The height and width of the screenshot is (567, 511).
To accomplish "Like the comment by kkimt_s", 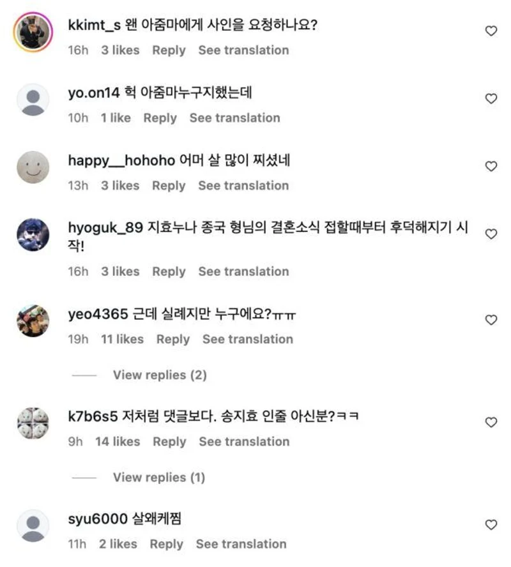I will point(491,31).
